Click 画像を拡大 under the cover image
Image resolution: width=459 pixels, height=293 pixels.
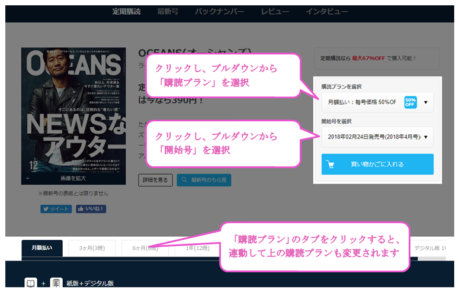tap(73, 178)
